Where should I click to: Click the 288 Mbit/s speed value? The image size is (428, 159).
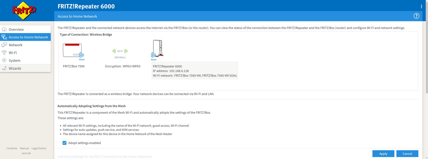click(120, 57)
